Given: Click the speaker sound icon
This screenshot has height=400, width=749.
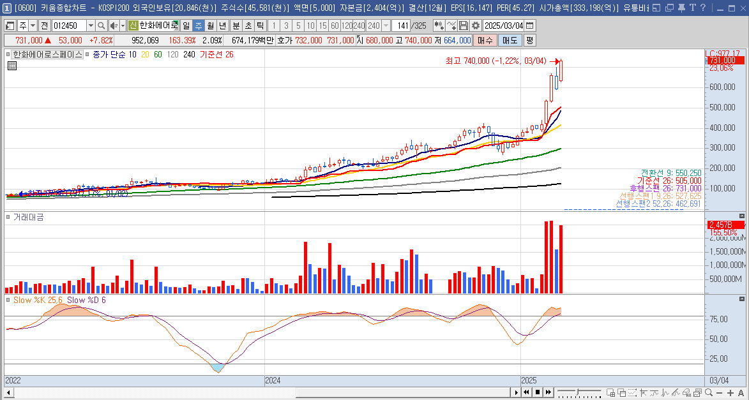Looking at the screenshot, I should [x=113, y=26].
